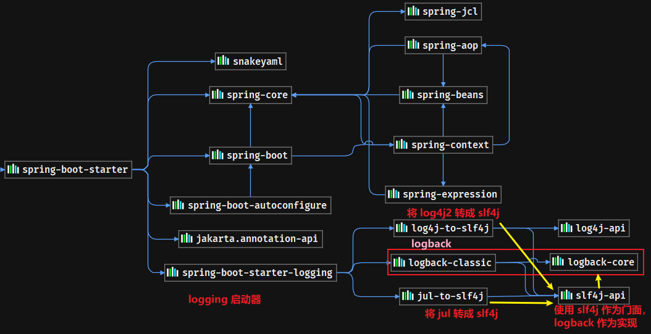The image size is (651, 334).
Task: Select the spring-aop dependency node
Action: pos(443,45)
